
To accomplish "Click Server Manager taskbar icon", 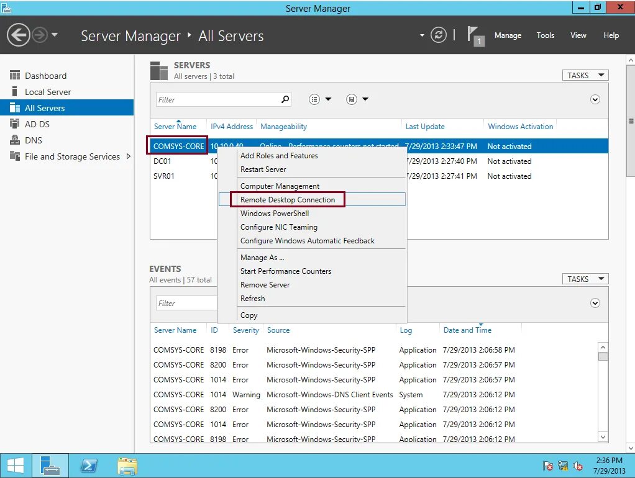I will pos(50,466).
